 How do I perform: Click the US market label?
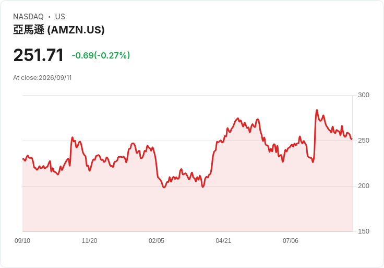(60, 17)
